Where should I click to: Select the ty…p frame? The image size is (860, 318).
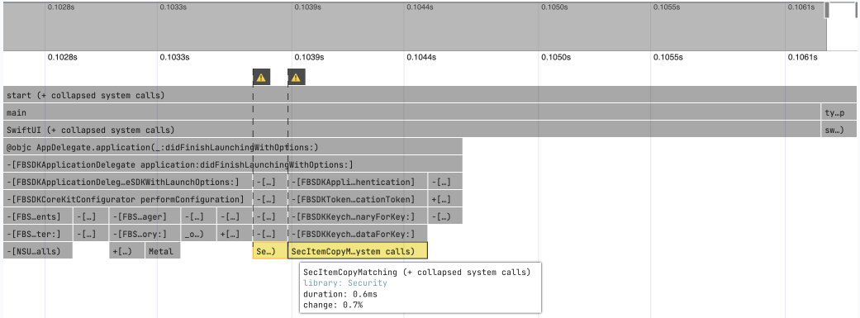coord(839,112)
